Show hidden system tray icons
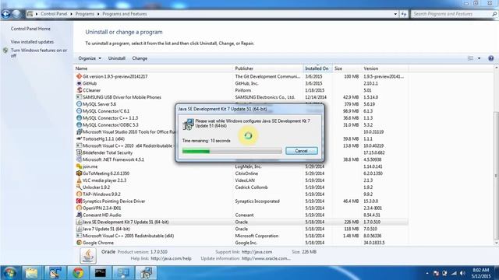The width and height of the screenshot is (499, 280). pyautogui.click(x=427, y=273)
